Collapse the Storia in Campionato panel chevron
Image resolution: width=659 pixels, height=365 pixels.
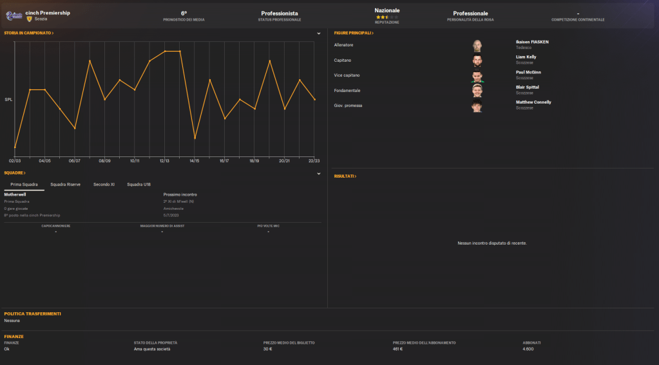318,33
